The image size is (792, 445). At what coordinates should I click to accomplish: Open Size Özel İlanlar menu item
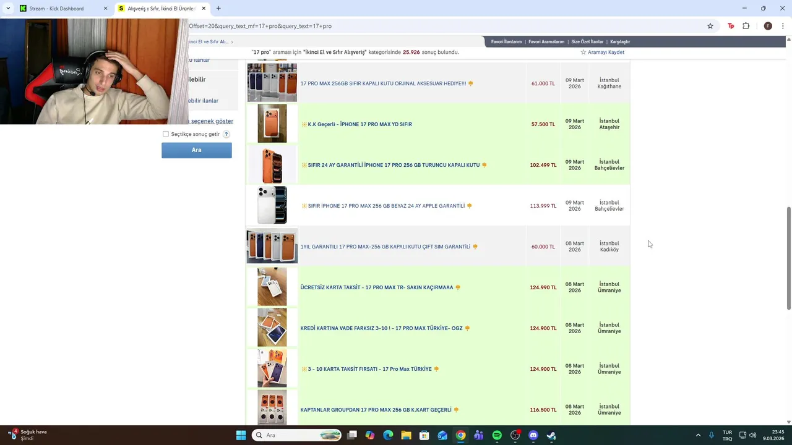coord(587,42)
